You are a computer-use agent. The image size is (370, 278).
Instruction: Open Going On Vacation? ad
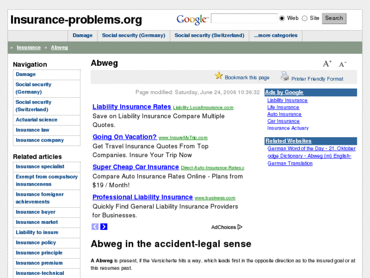[x=125, y=137]
